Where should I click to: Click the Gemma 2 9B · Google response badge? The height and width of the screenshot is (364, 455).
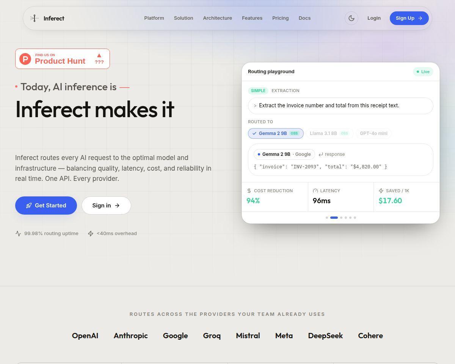[x=284, y=154]
